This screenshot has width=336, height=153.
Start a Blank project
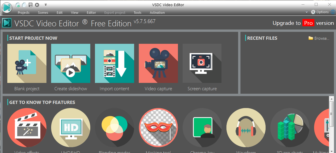(27, 63)
